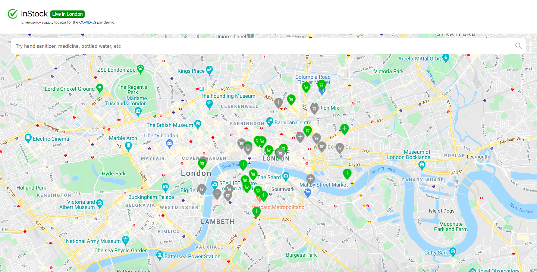The width and height of the screenshot is (537, 272).
Task: Click Madame Tussauds London museum icon
Action: [x=138, y=111]
